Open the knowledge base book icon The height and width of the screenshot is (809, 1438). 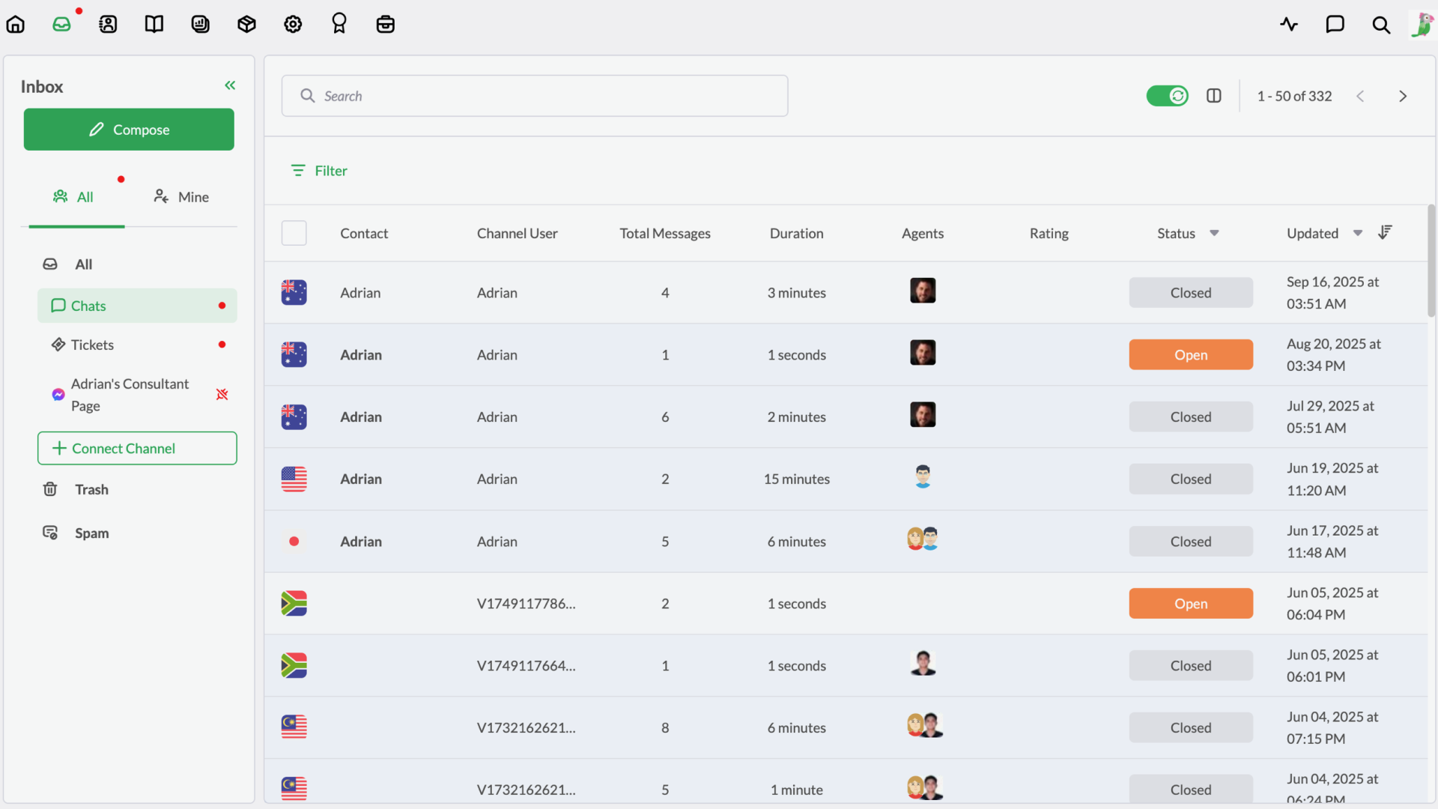click(x=154, y=24)
